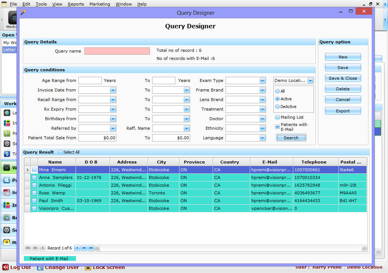Click the sidebar icon beside 'Sc' in main window

click(x=7, y=193)
